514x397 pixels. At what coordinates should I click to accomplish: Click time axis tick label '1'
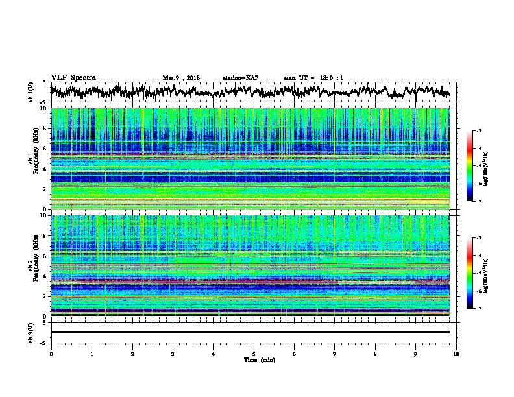tap(92, 354)
